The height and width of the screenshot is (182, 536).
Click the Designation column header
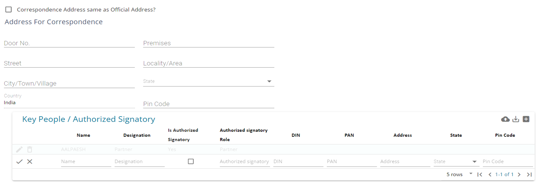(x=137, y=135)
